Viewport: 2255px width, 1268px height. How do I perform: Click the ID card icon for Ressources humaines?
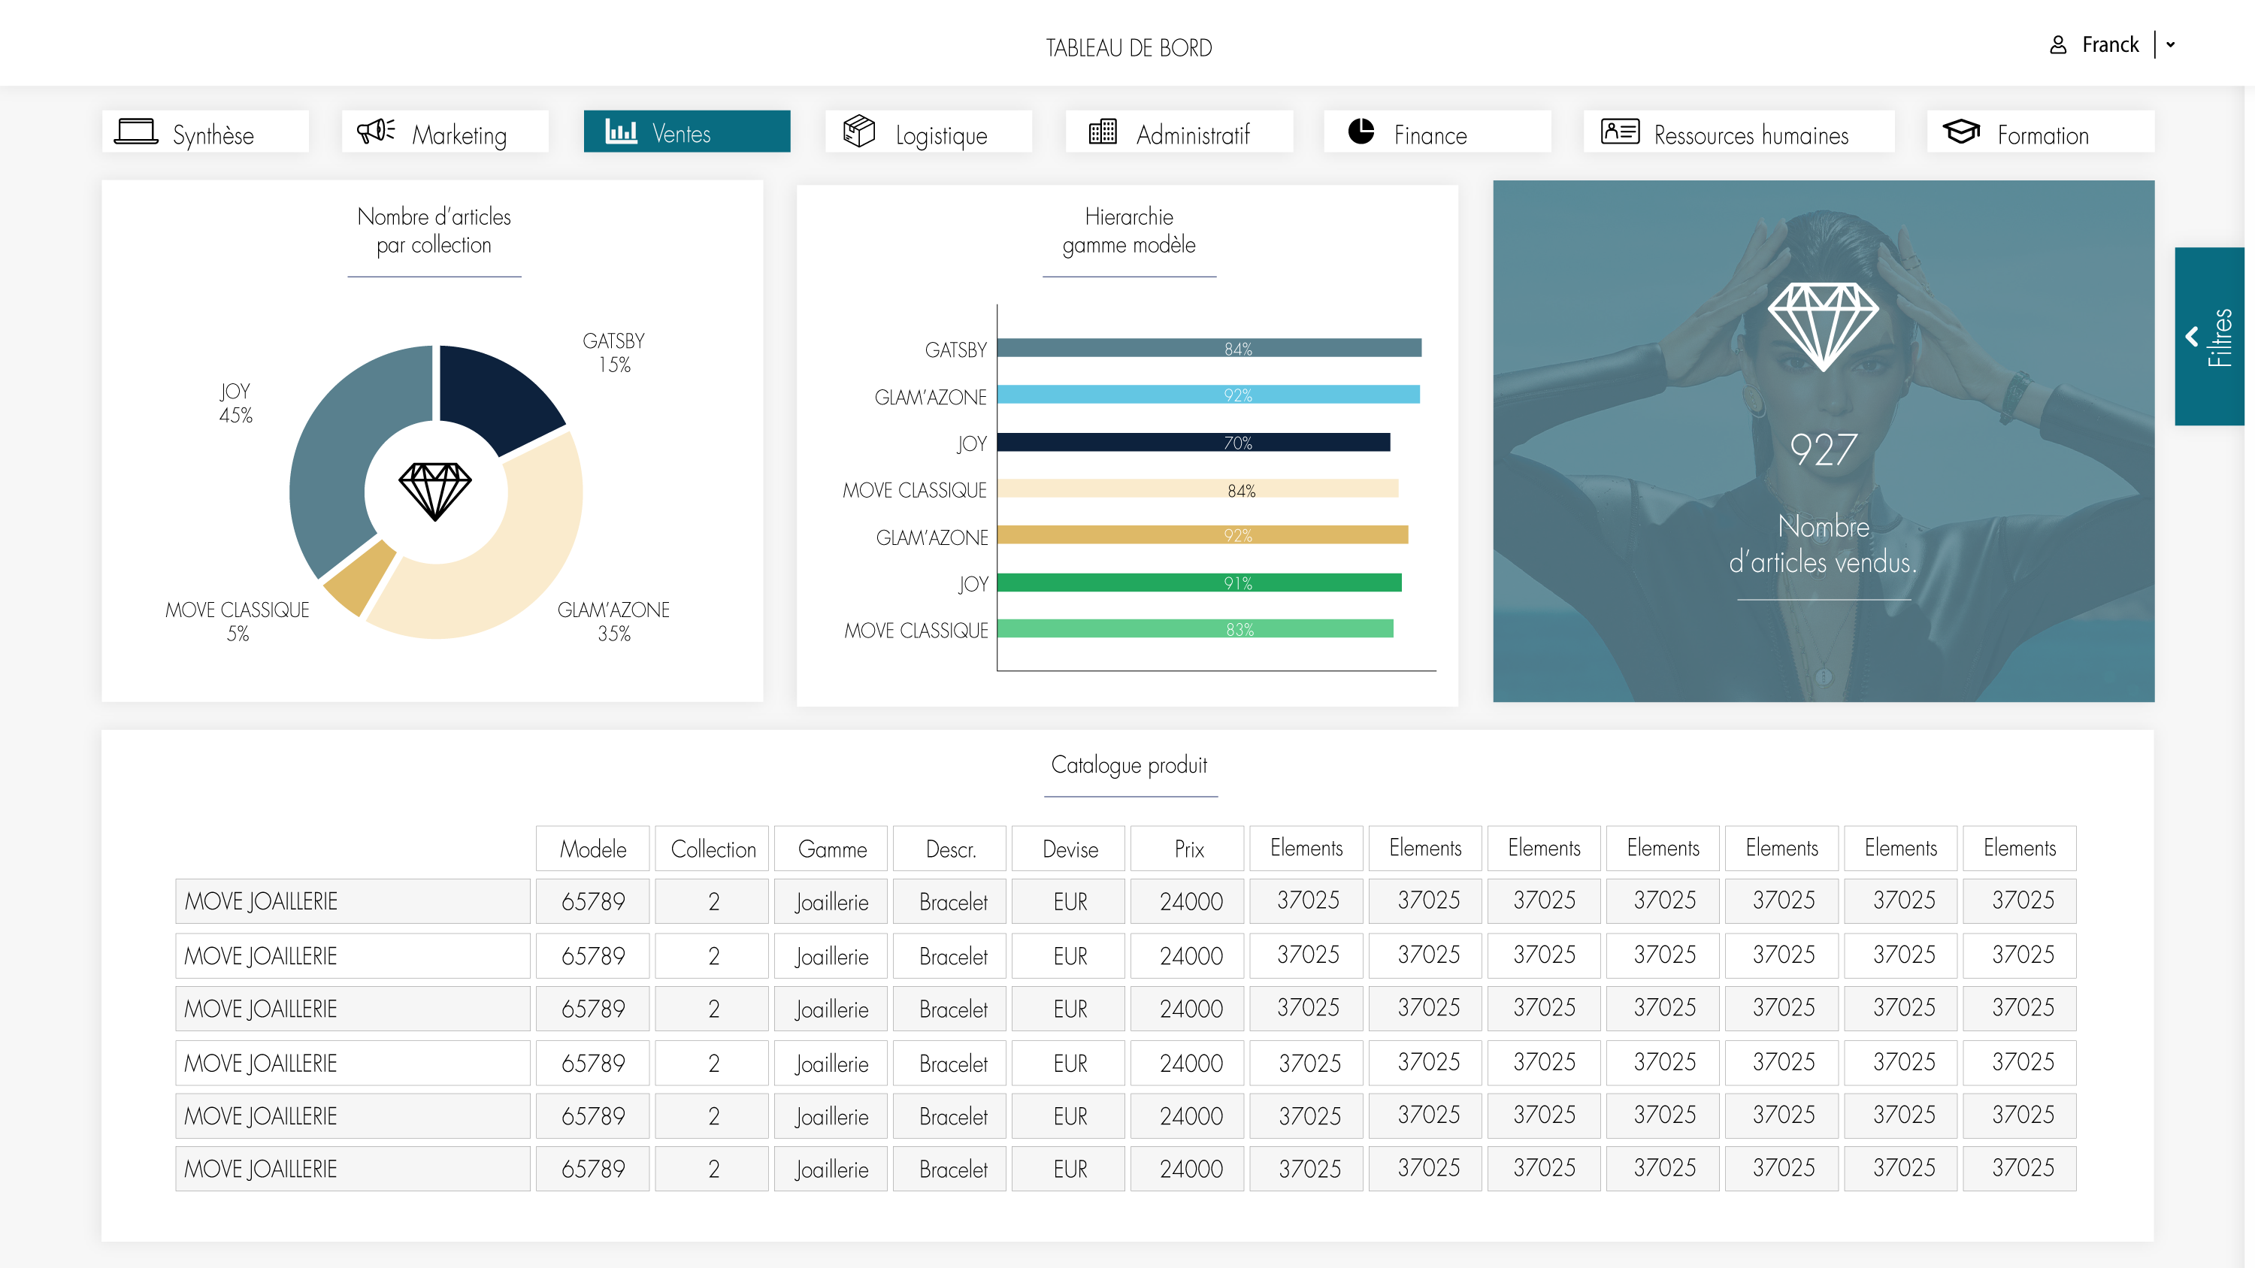pyautogui.click(x=1621, y=132)
